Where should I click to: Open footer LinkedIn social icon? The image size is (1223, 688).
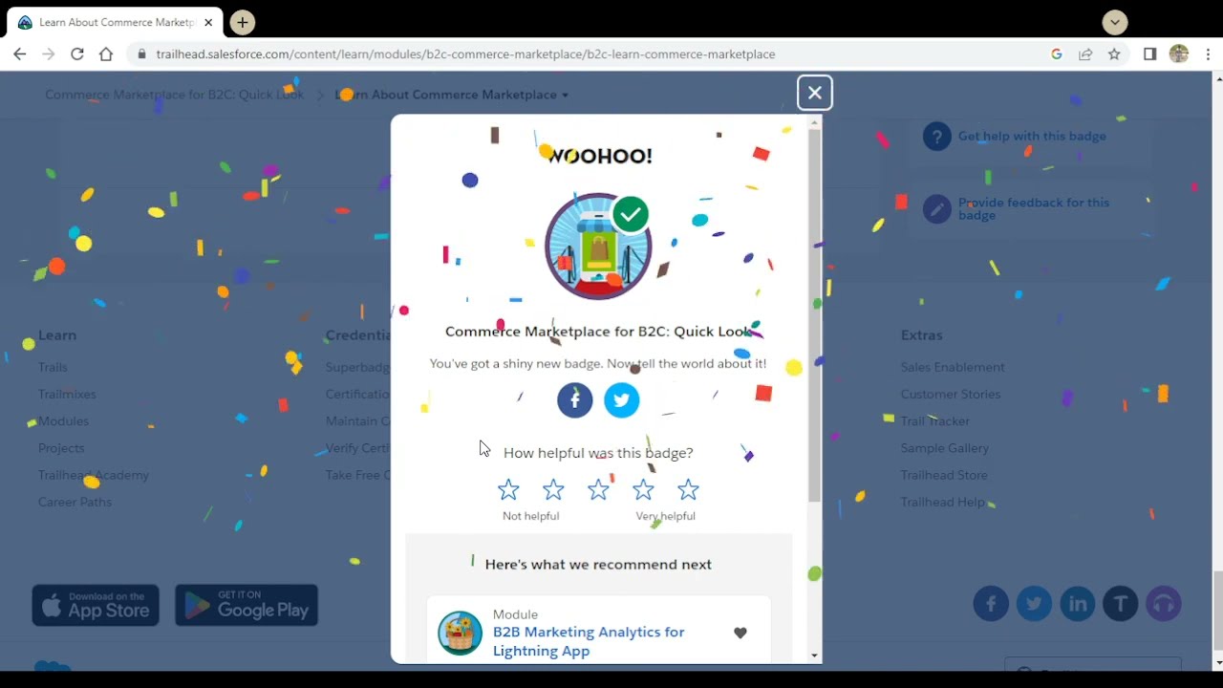pyautogui.click(x=1078, y=604)
